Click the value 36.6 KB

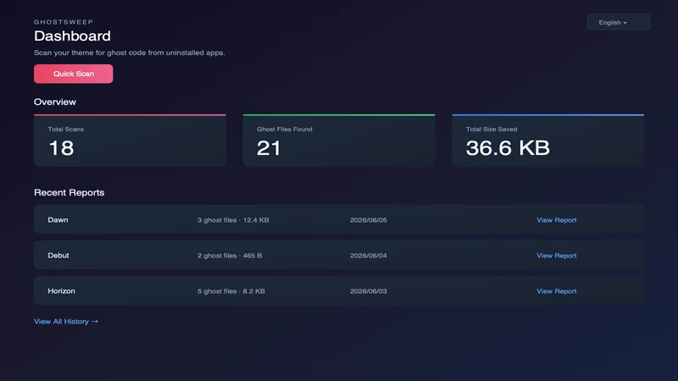point(508,148)
